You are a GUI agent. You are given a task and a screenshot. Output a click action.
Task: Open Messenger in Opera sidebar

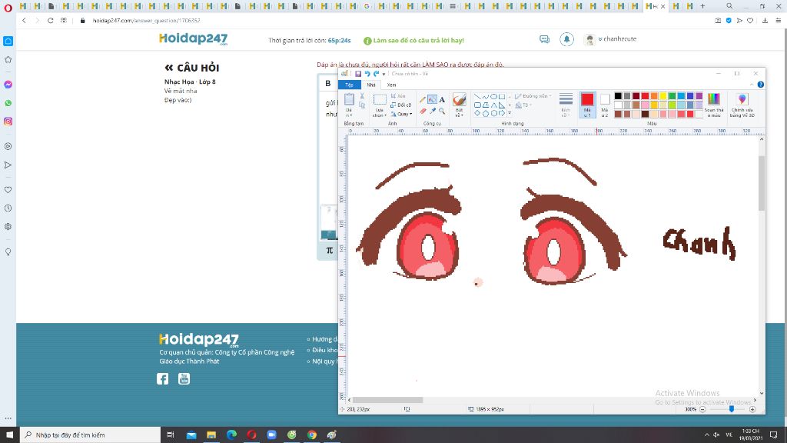[x=8, y=85]
